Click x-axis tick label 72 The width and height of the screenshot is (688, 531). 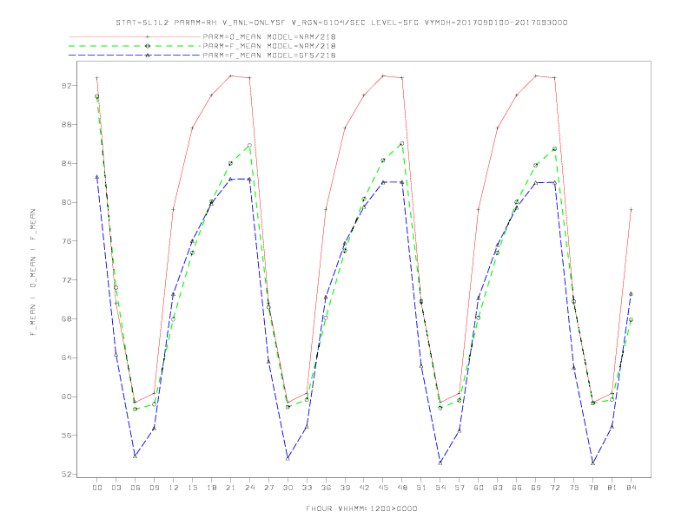555,488
